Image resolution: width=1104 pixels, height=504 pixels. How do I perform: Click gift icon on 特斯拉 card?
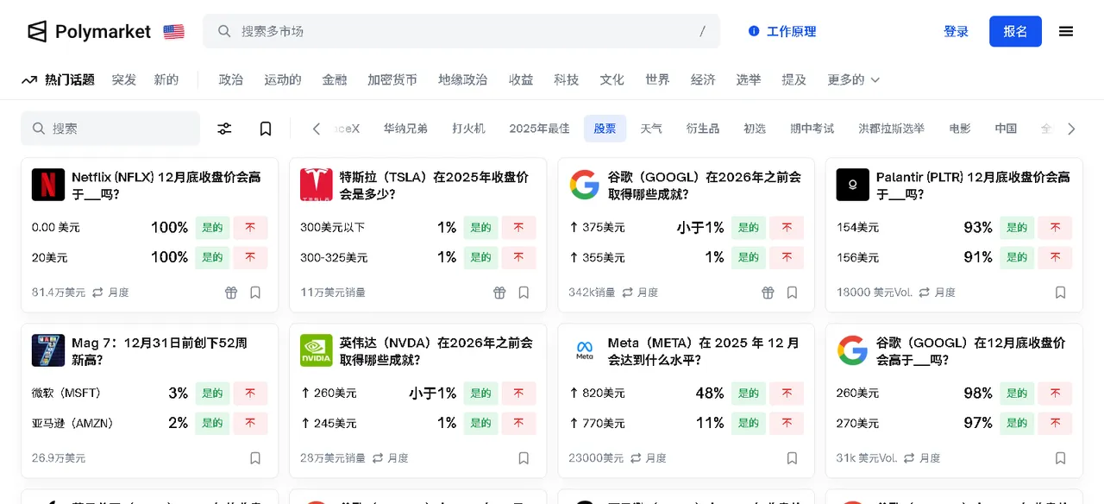click(x=499, y=293)
